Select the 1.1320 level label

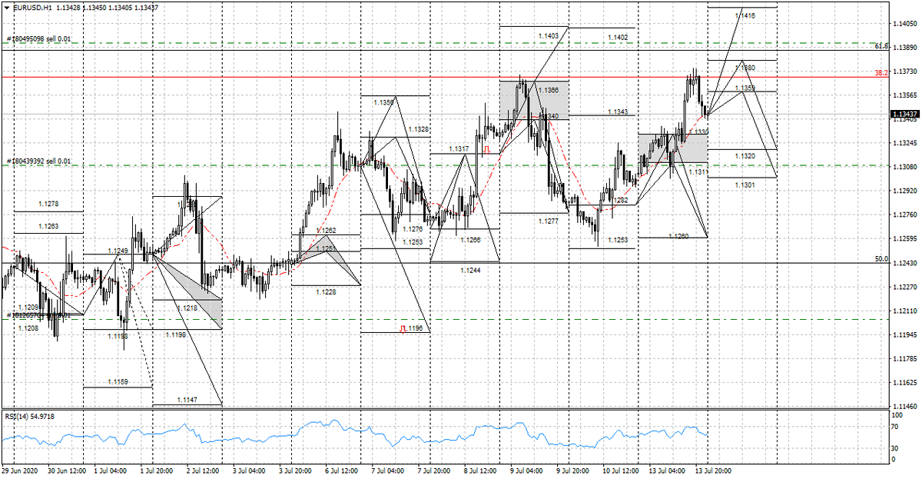pos(745,156)
